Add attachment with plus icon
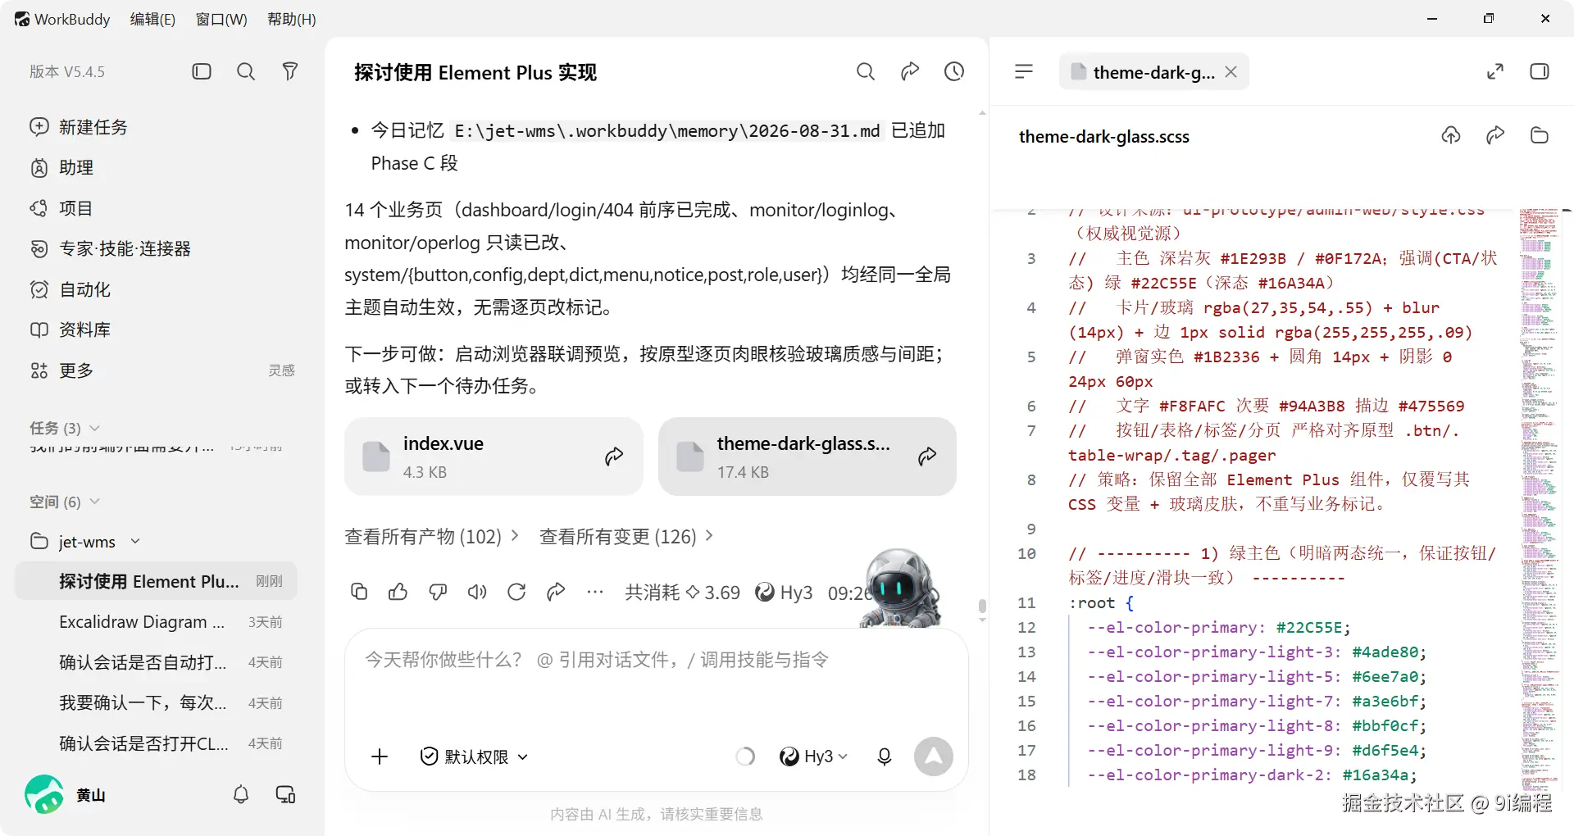Screen dimensions: 1574x836 [x=380, y=756]
